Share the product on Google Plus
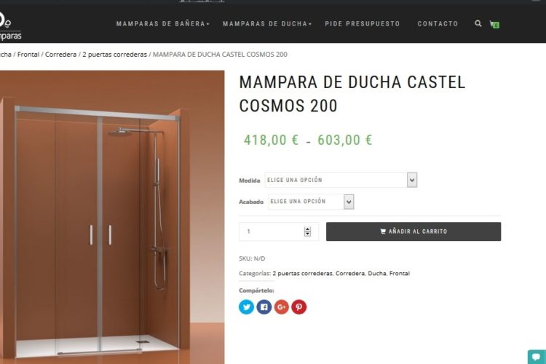 point(281,307)
